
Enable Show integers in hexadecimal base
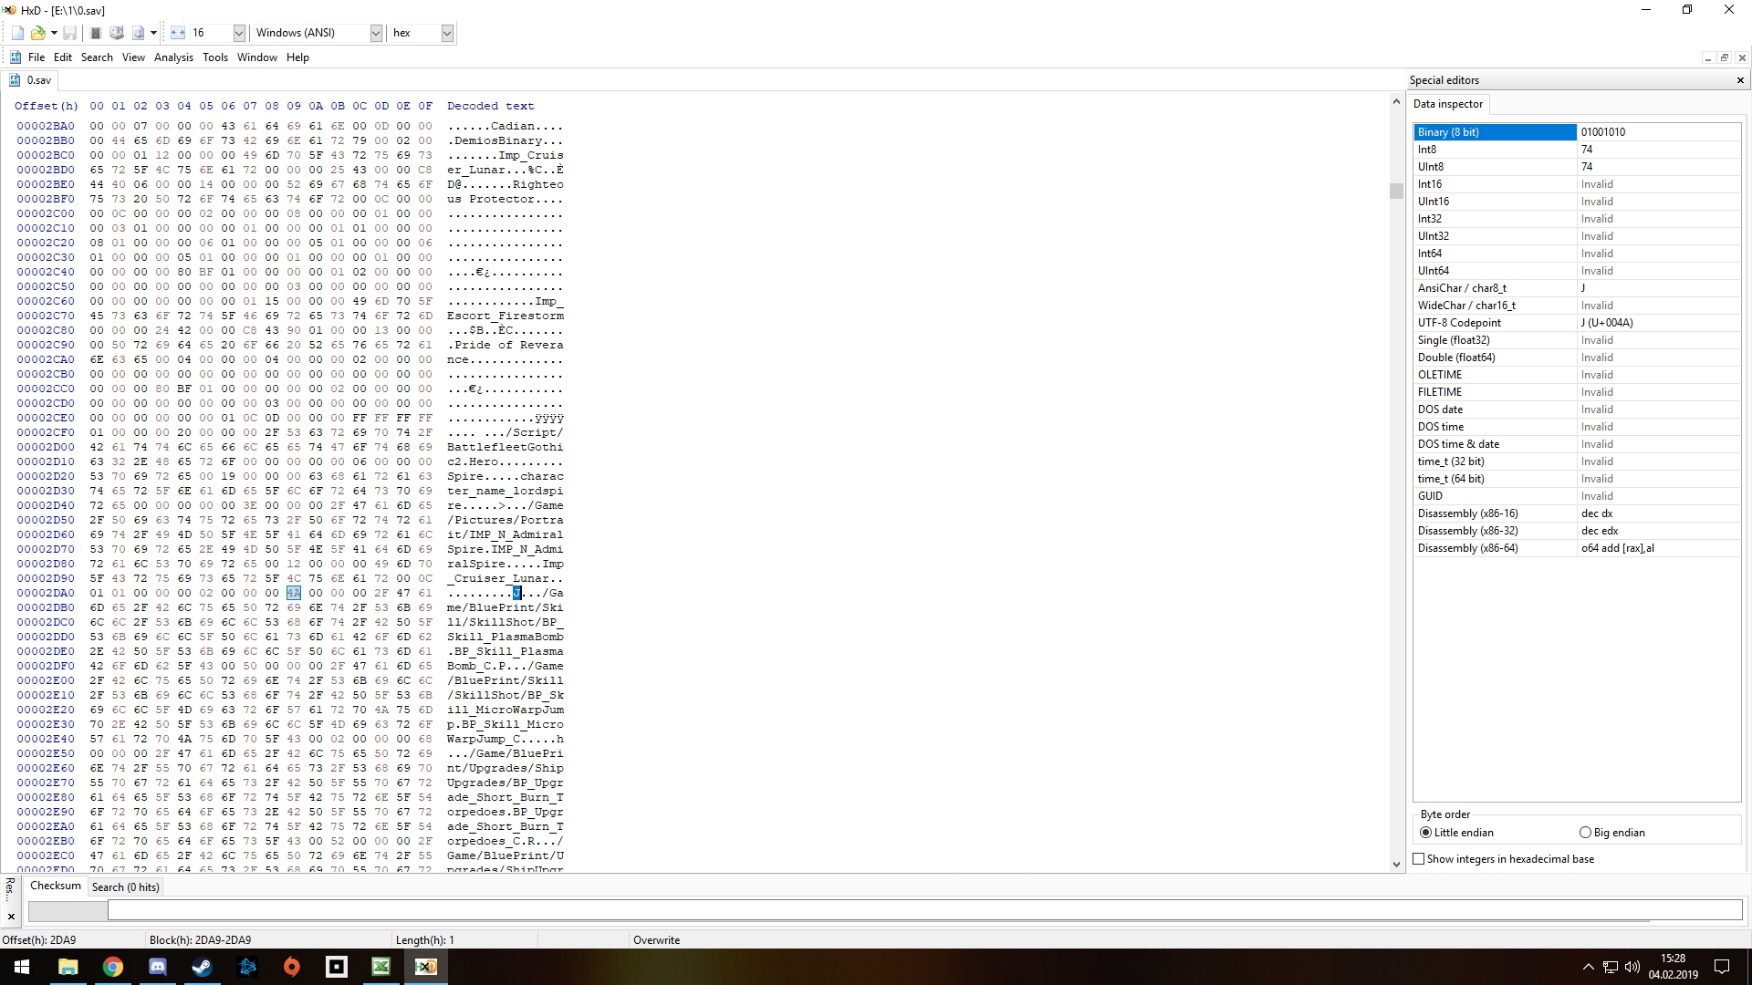coord(1418,859)
